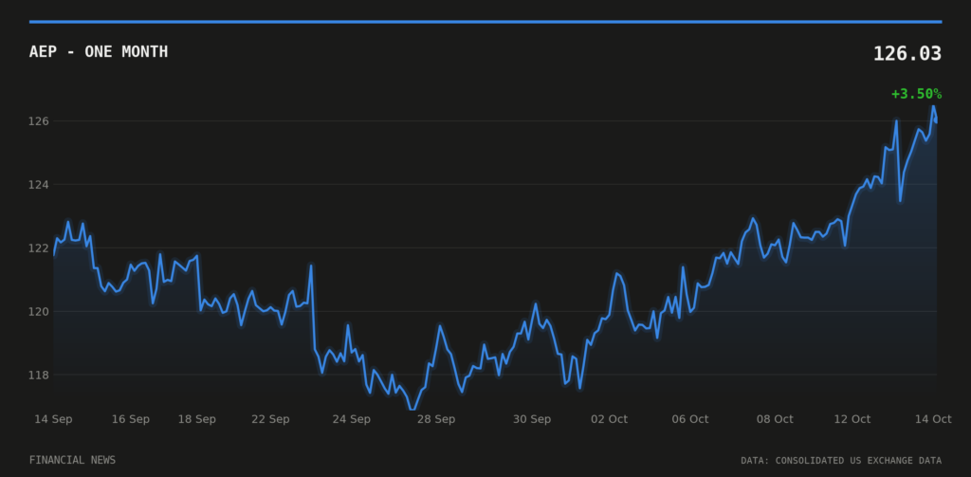Screen dimensions: 971x477
Task: Click the 28 Sep date label
Action: pyautogui.click(x=436, y=419)
